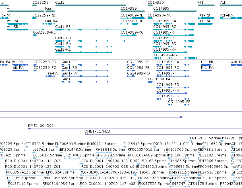Select transcript Gad1-RB
The width and height of the screenshot is (242, 188).
(91, 30)
